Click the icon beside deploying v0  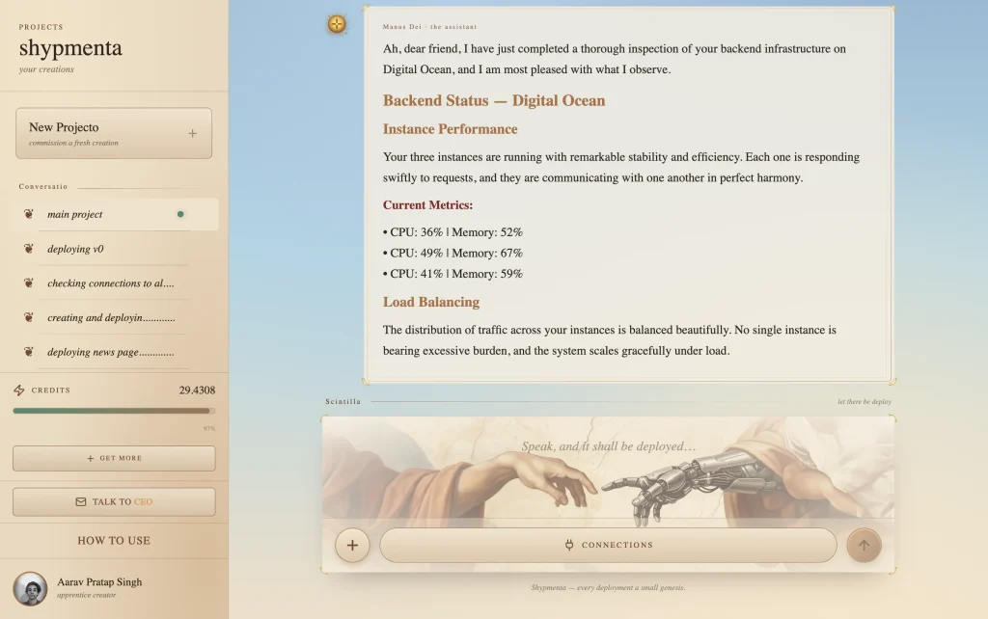tap(28, 249)
